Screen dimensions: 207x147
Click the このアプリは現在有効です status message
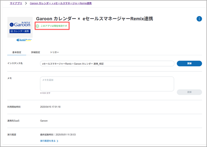[55, 26]
